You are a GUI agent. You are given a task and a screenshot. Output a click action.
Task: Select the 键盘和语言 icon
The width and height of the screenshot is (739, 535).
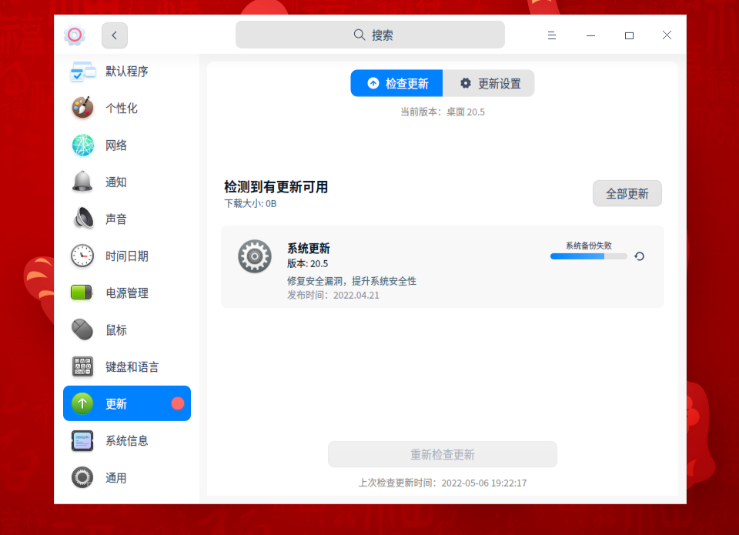pyautogui.click(x=82, y=366)
